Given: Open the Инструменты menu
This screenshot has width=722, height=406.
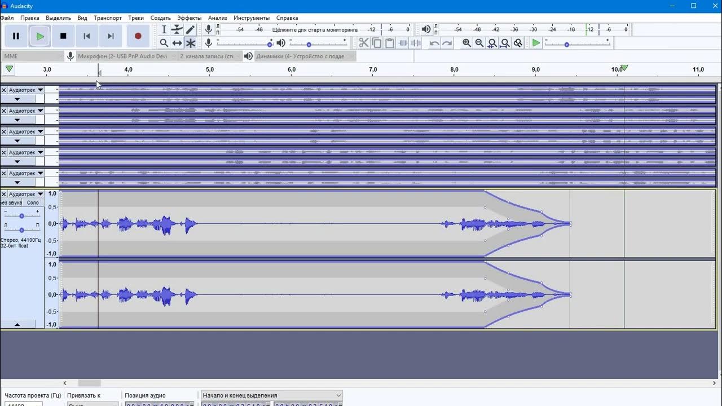Looking at the screenshot, I should (252, 18).
